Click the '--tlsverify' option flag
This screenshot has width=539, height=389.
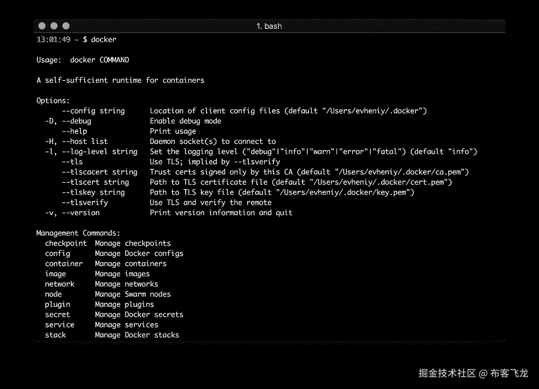pos(85,202)
